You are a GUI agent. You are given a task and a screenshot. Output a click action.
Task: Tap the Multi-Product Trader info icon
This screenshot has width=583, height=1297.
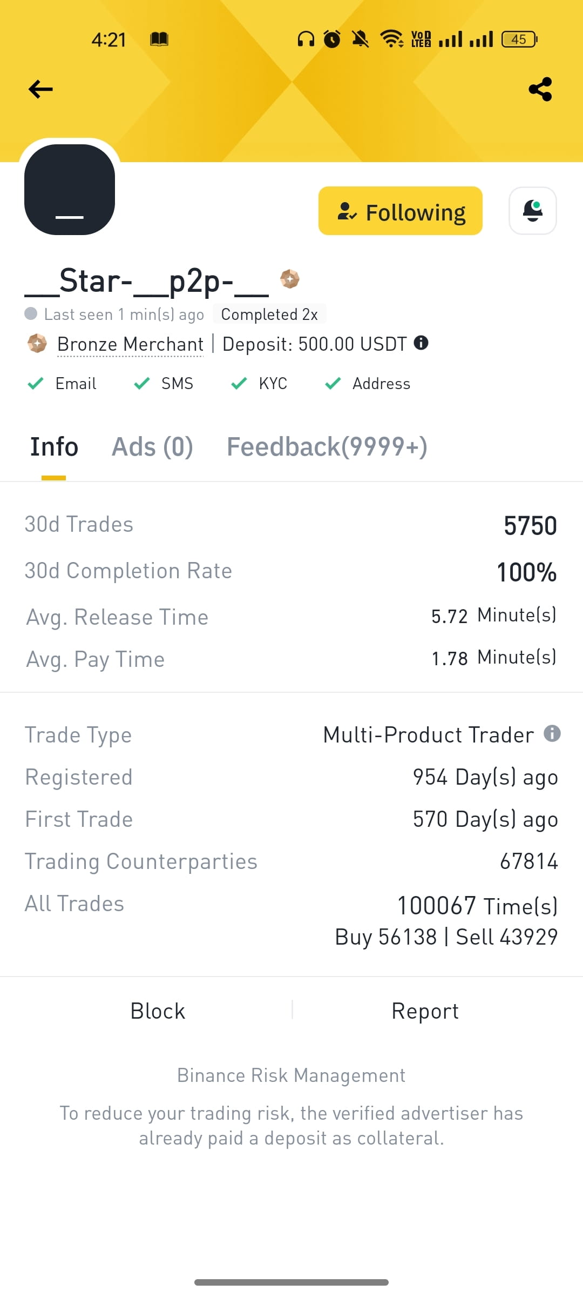tap(552, 733)
